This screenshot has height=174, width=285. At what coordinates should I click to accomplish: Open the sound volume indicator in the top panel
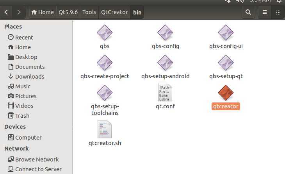[240, 1]
